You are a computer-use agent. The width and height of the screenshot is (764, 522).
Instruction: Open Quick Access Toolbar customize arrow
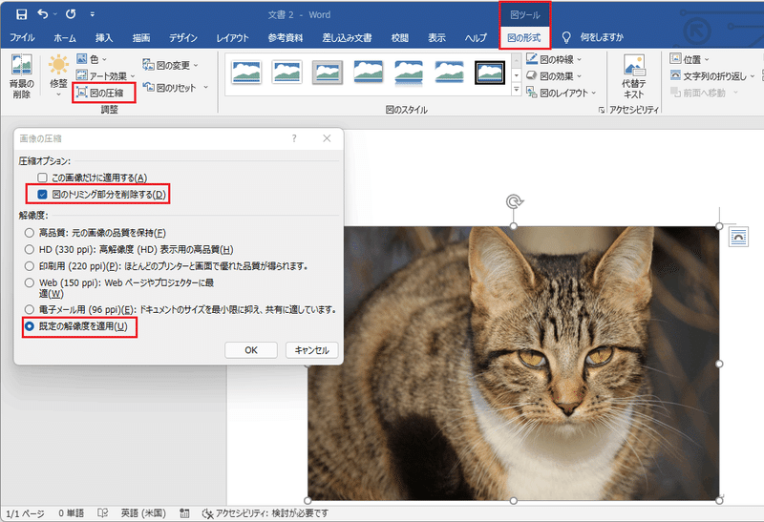coord(92,14)
